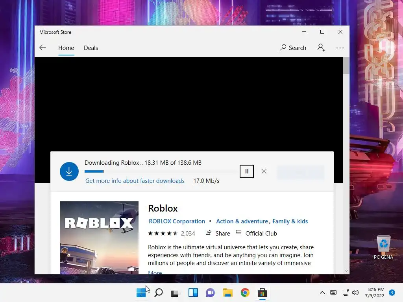Viewport: 403px width, 302px height.
Task: Minimize the Microsoft Store window
Action: (x=304, y=32)
